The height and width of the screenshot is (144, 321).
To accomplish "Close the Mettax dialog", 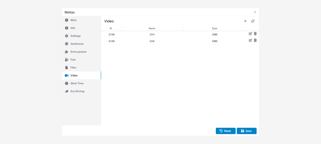I will (255, 12).
